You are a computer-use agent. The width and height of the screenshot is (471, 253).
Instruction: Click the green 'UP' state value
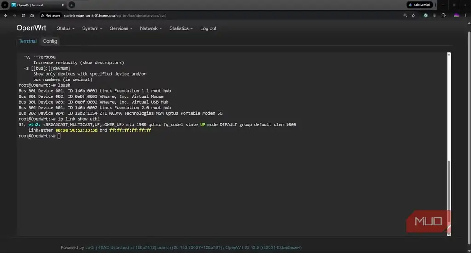[x=203, y=124]
